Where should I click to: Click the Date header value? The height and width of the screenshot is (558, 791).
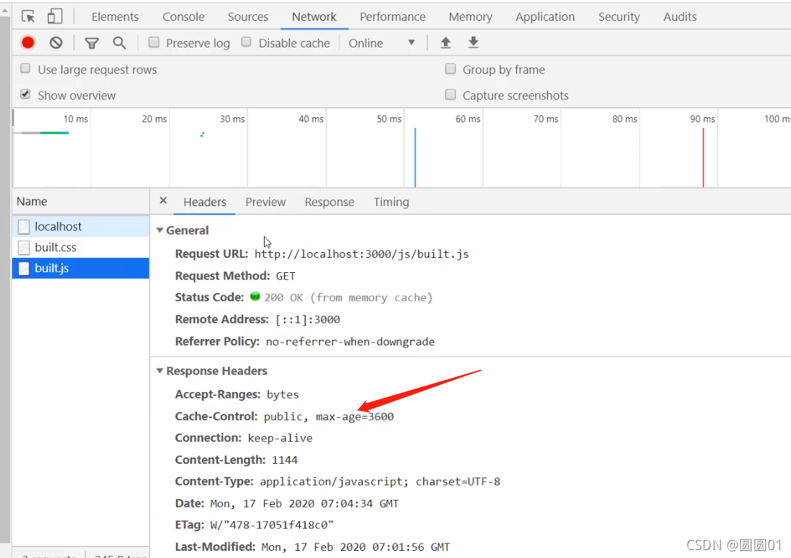click(x=304, y=503)
